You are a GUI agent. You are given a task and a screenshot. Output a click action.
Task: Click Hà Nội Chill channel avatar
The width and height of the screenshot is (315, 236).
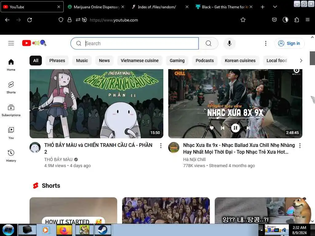174,147
